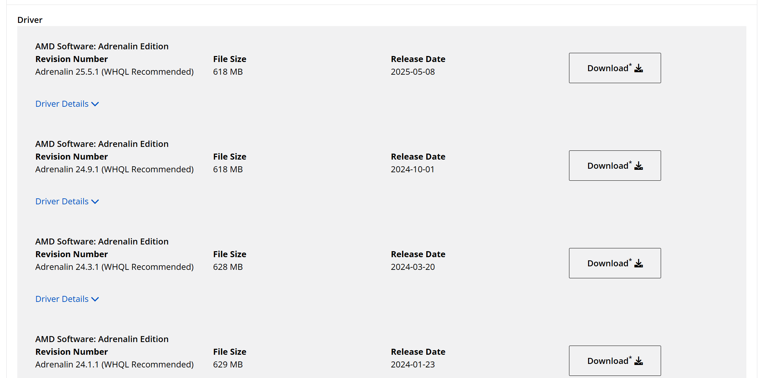Viewport: 764px width, 378px height.
Task: Expand the chevron beside Adrenalin 24.9.1 Driver Details
Action: [95, 202]
